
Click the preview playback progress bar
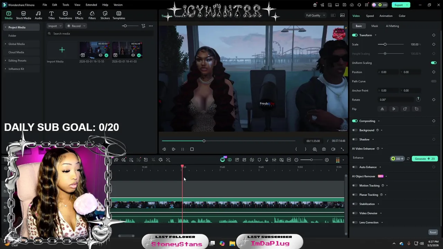click(x=228, y=141)
